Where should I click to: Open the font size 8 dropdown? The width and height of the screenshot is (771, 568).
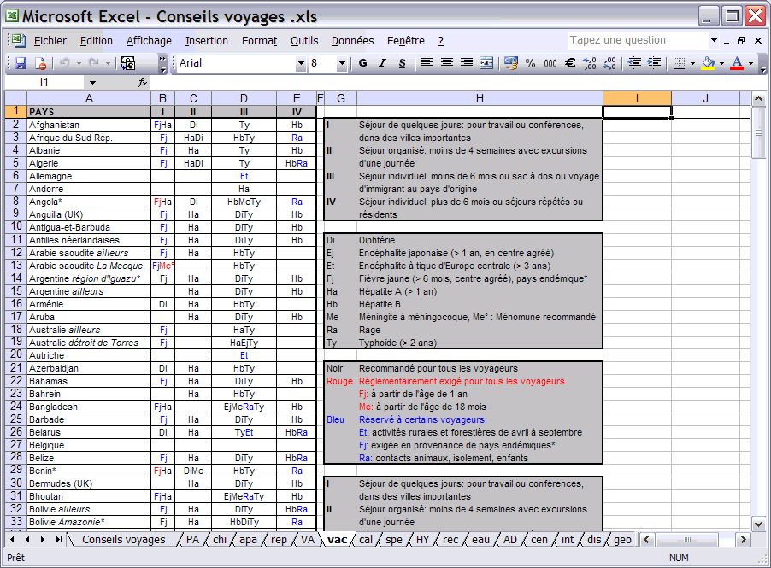pos(342,63)
